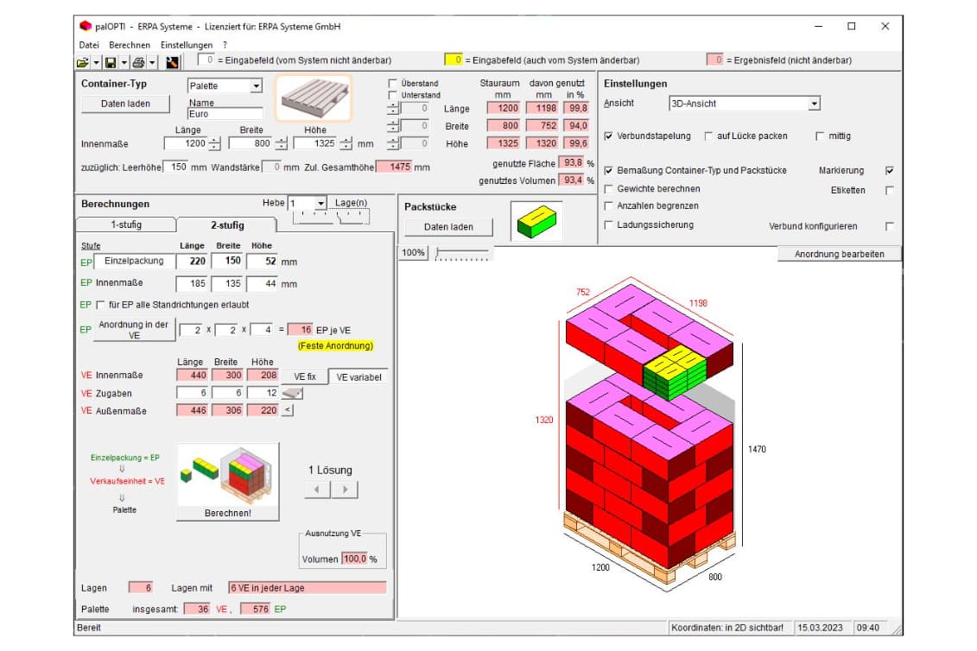
Task: Open the Einstellungen menu
Action: pos(187,45)
